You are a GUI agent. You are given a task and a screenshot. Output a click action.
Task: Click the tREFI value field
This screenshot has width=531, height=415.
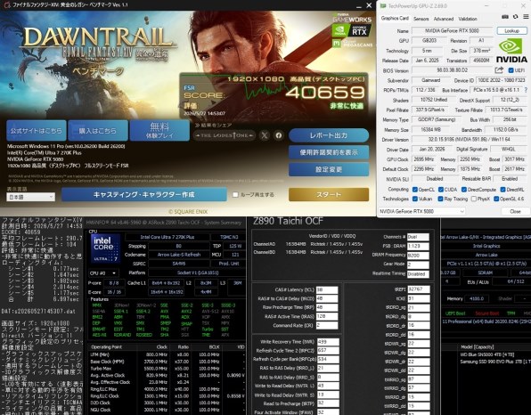(x=419, y=289)
